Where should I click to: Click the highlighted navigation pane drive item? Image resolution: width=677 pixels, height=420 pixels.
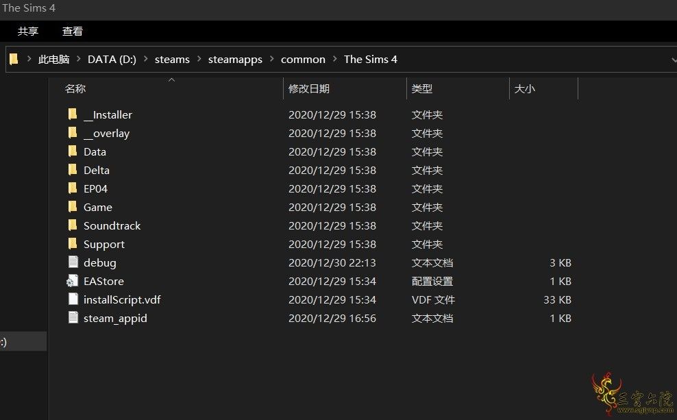[x=23, y=341]
